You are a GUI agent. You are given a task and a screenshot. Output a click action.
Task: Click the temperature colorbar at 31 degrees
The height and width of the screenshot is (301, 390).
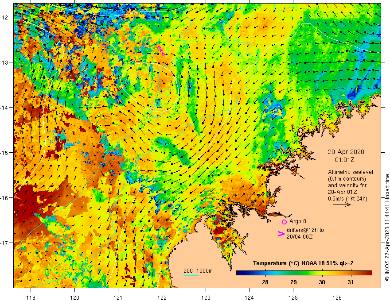[x=350, y=273]
